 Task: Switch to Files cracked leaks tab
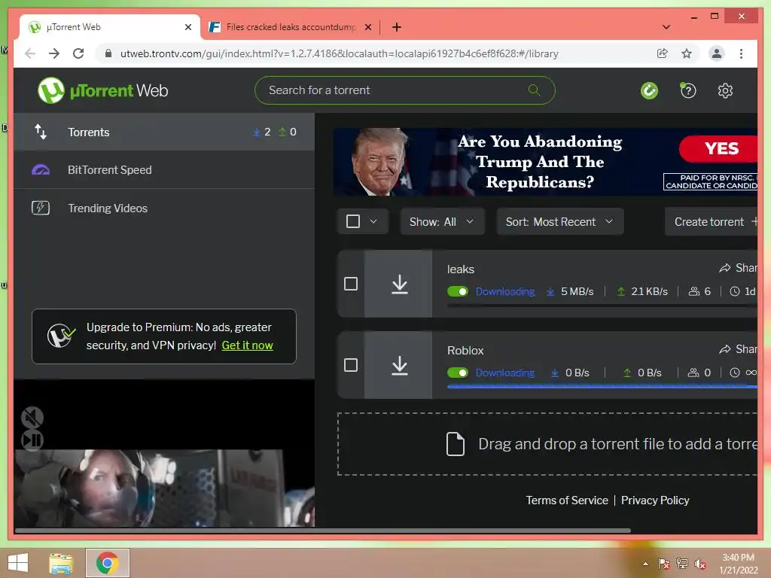click(x=290, y=27)
